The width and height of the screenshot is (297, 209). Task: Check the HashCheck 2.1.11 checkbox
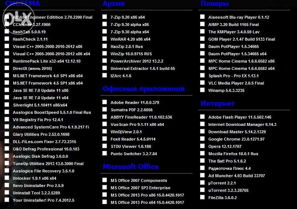coord(7,39)
